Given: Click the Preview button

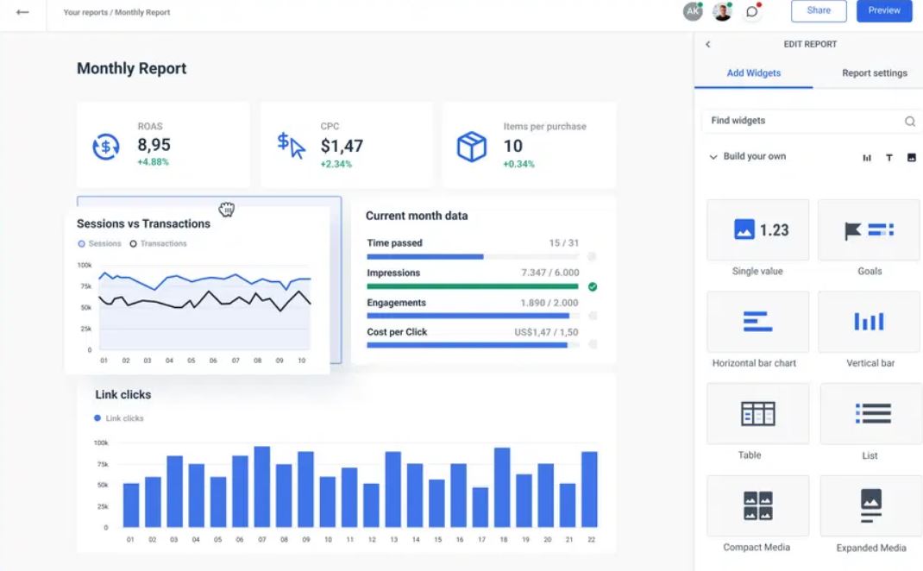Looking at the screenshot, I should click(x=883, y=11).
